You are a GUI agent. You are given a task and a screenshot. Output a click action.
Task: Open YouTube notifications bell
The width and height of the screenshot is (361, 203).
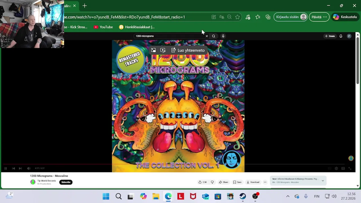pos(341,36)
